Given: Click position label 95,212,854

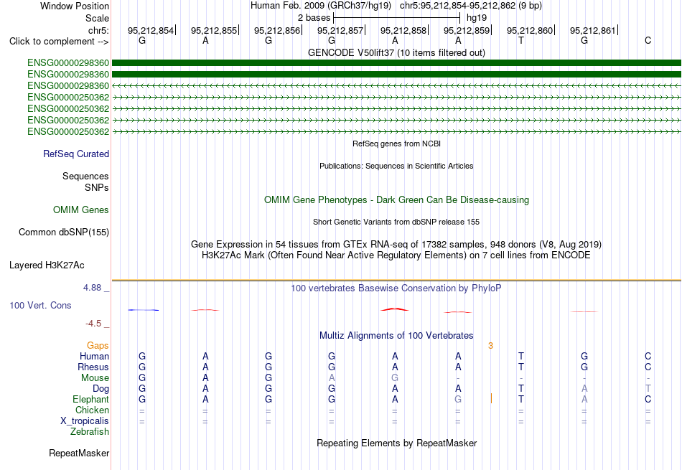Looking at the screenshot, I should coord(151,30).
